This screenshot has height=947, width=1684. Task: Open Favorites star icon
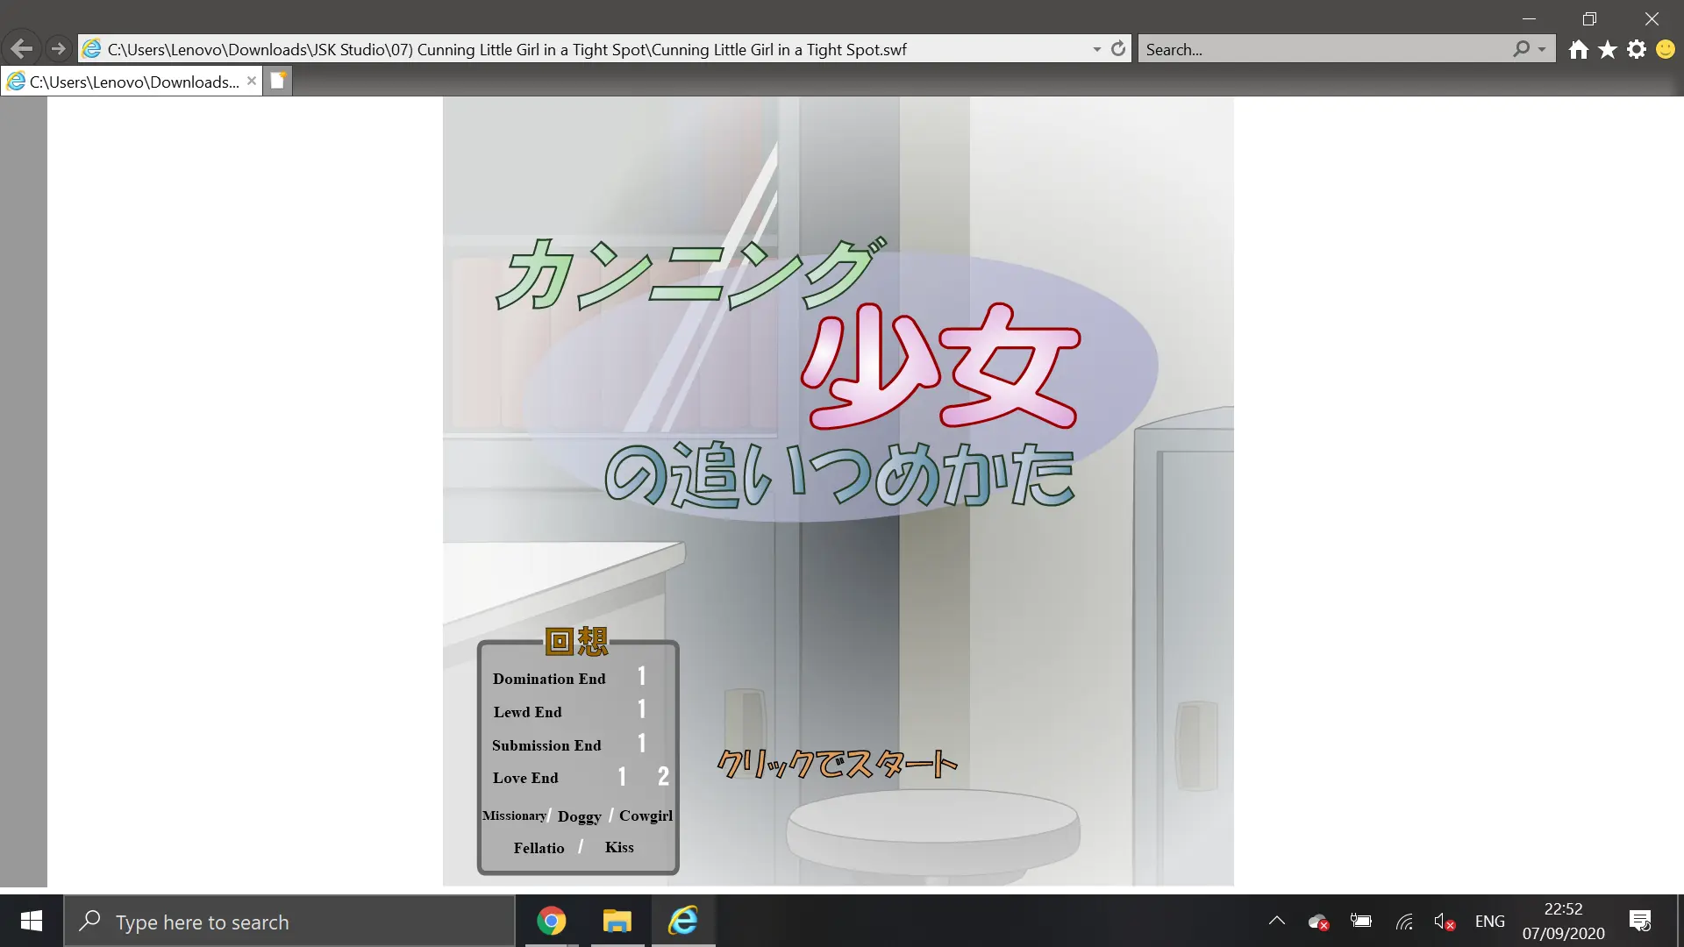click(1608, 49)
